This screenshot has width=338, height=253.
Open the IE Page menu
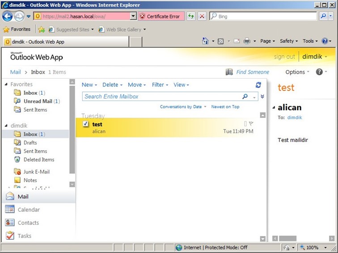267,41
